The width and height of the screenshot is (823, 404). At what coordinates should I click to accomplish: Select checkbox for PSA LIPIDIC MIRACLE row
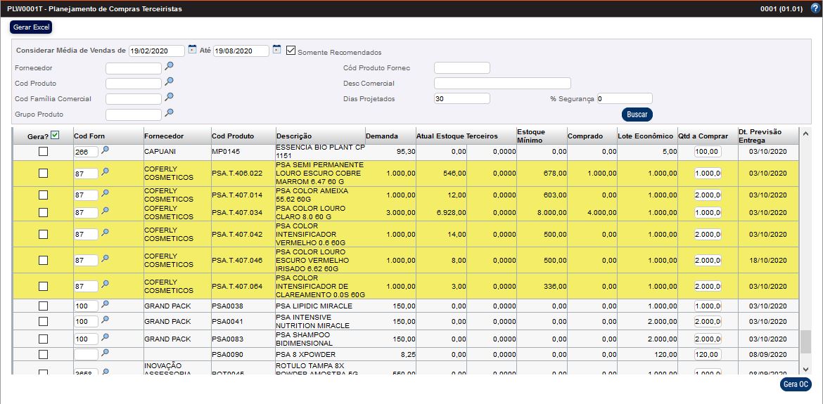click(x=44, y=306)
